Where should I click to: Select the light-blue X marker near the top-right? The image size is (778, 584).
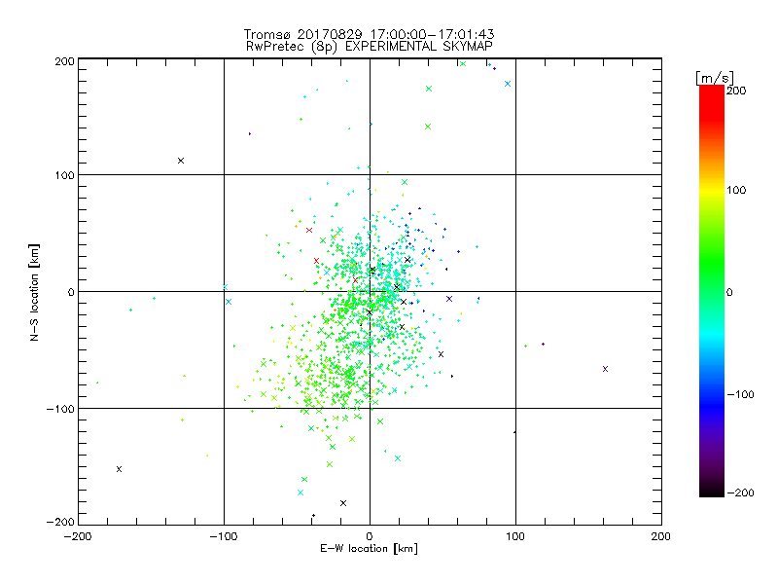[x=508, y=84]
